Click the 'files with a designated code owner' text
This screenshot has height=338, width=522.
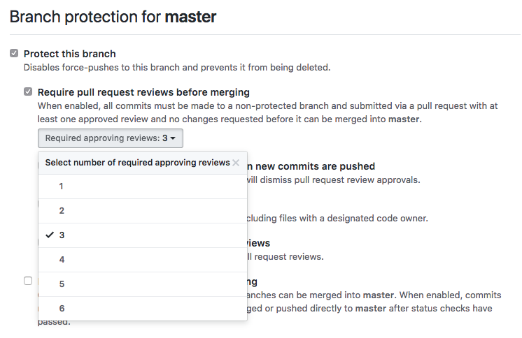click(x=336, y=218)
